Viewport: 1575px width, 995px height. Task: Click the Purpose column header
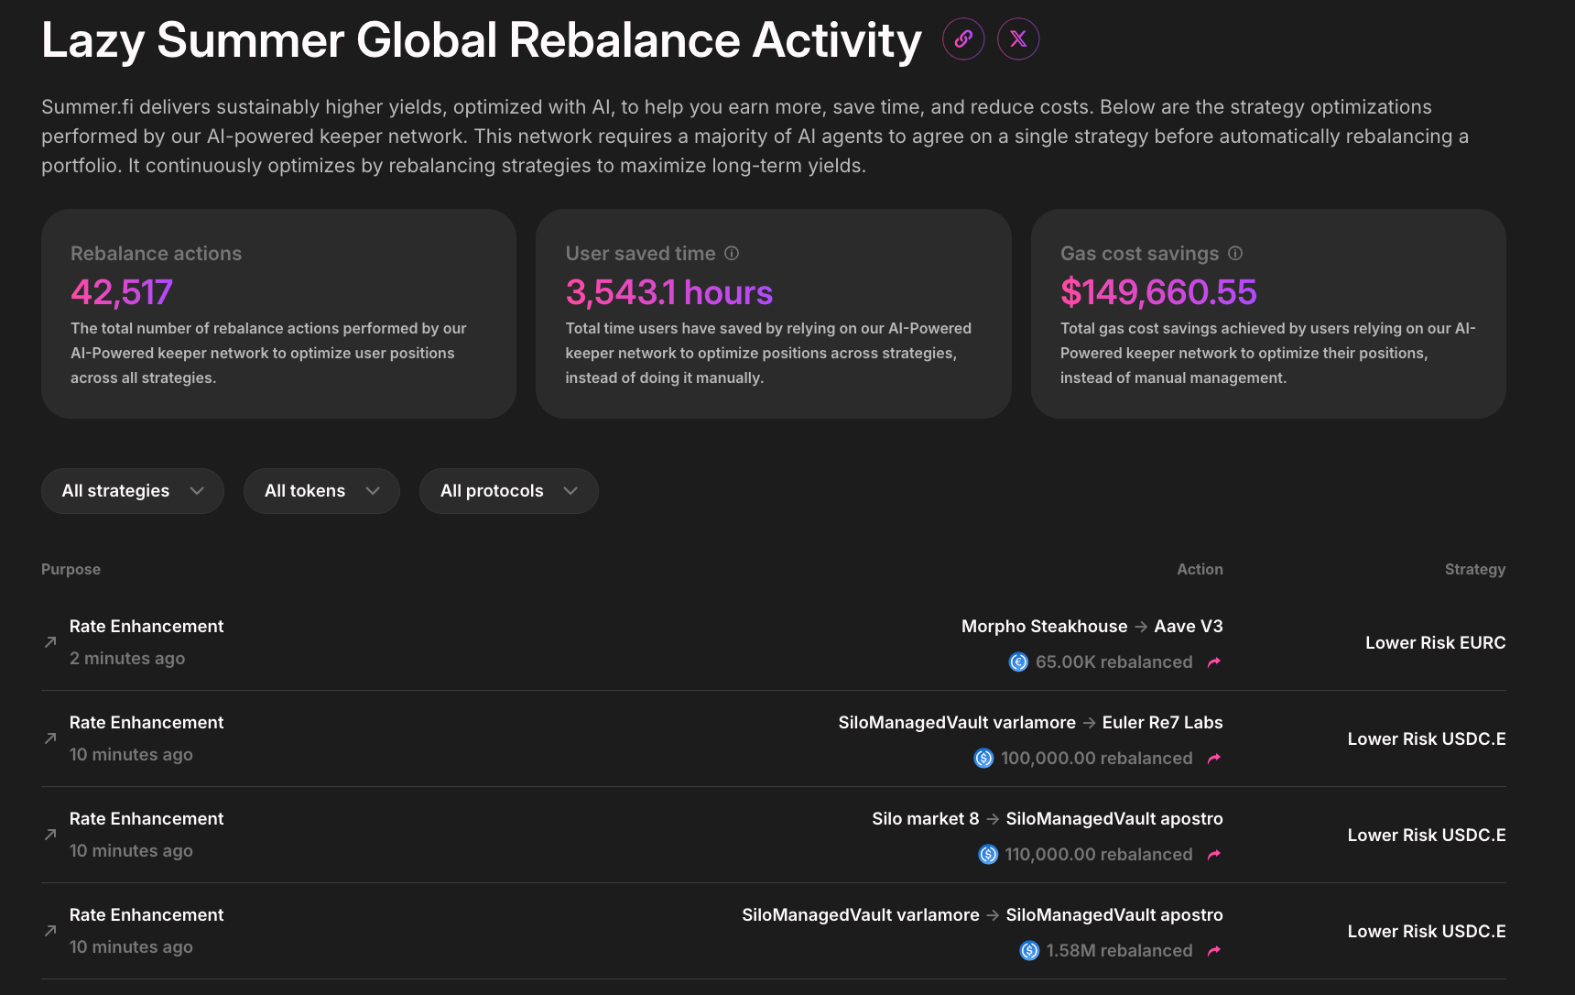click(71, 569)
